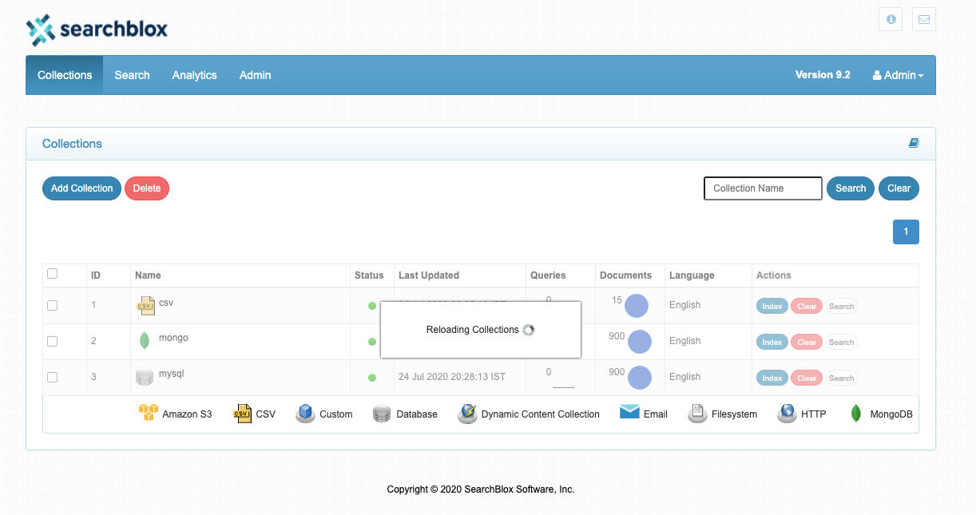Click the Last Updated column header

pos(429,275)
